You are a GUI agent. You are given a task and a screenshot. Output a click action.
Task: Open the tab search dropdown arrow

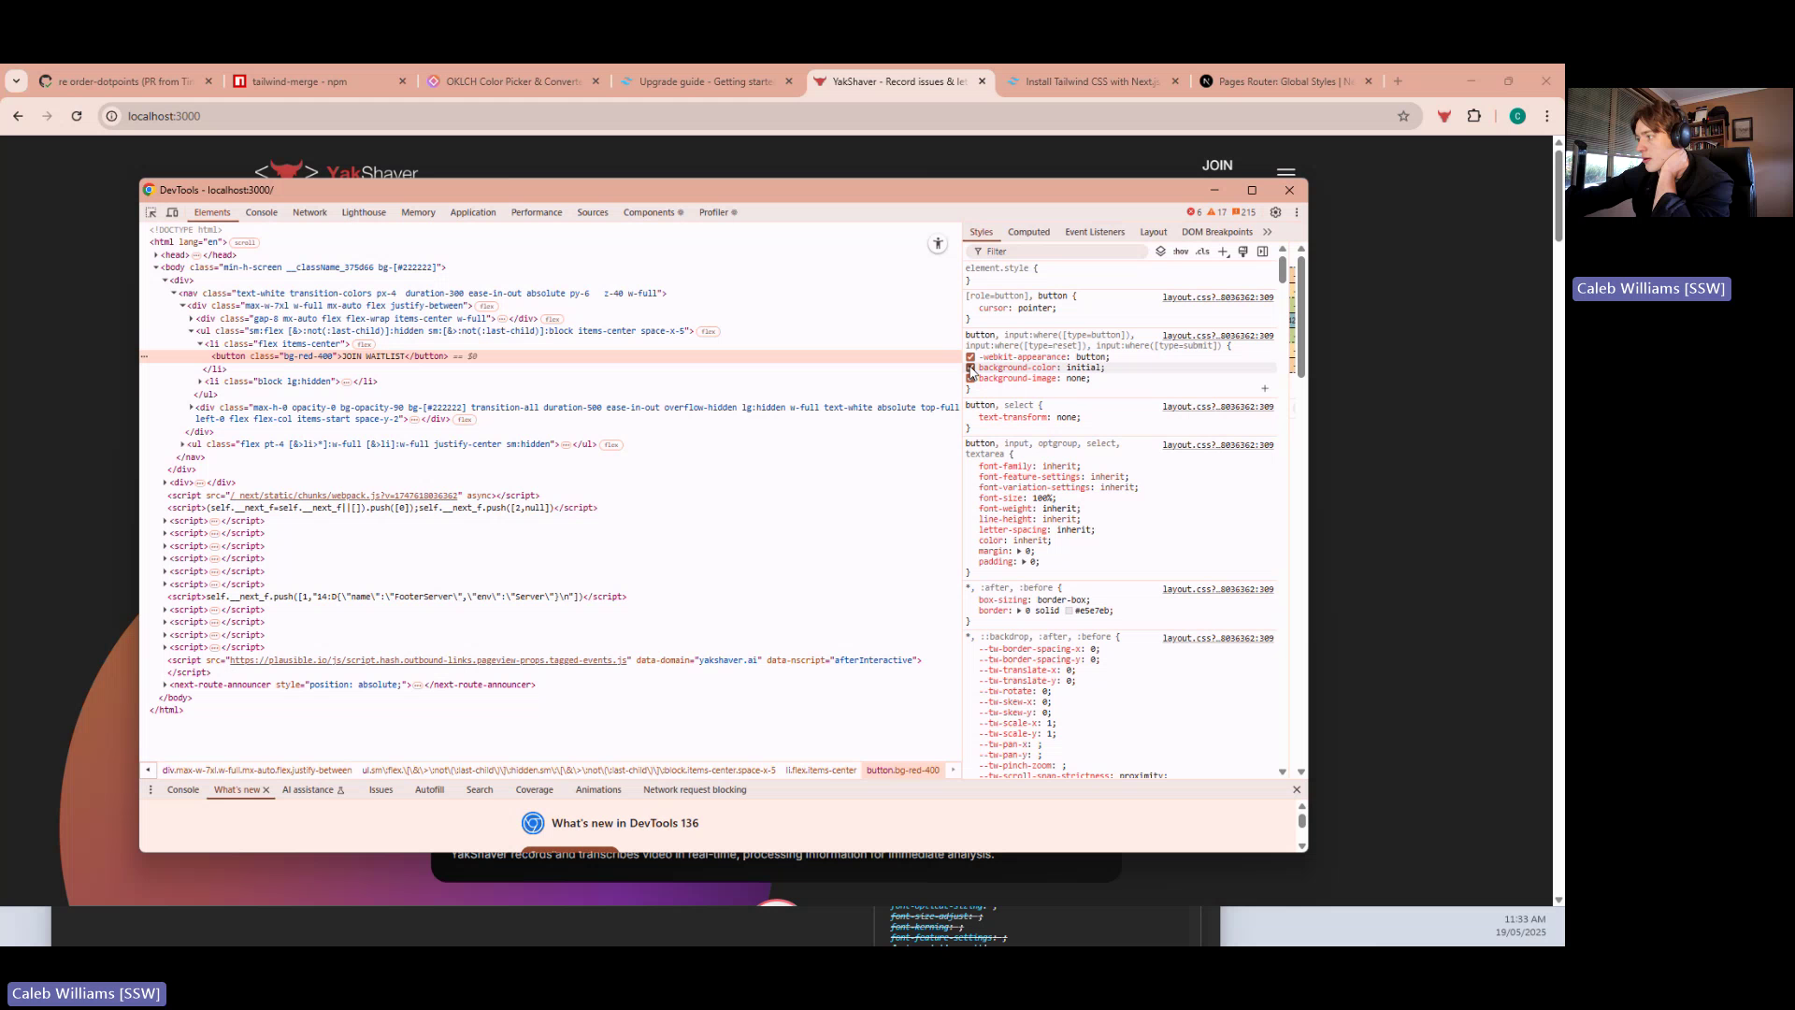coord(16,81)
